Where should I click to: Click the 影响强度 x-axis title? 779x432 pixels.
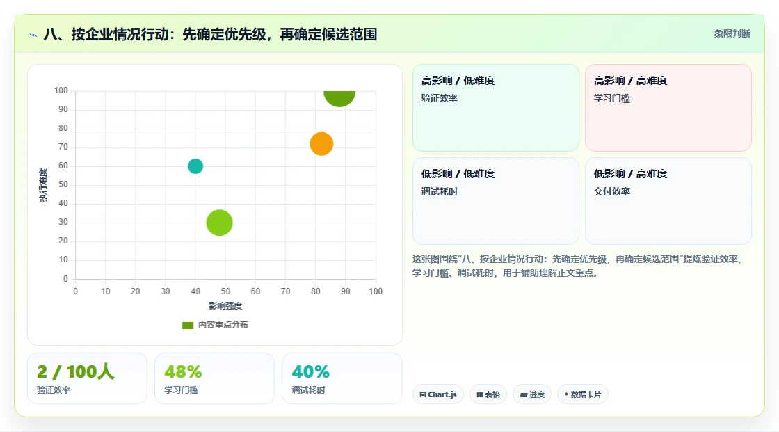pos(225,305)
